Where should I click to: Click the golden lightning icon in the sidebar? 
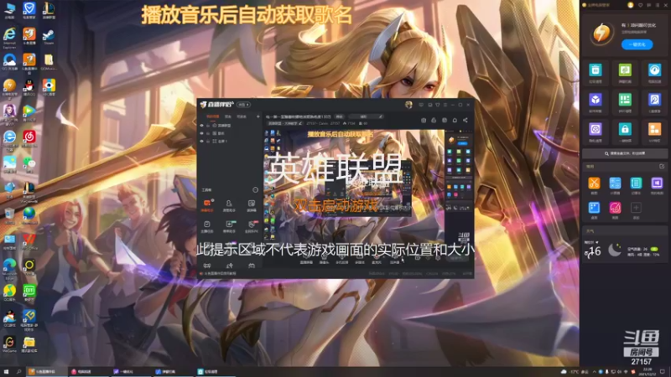601,34
